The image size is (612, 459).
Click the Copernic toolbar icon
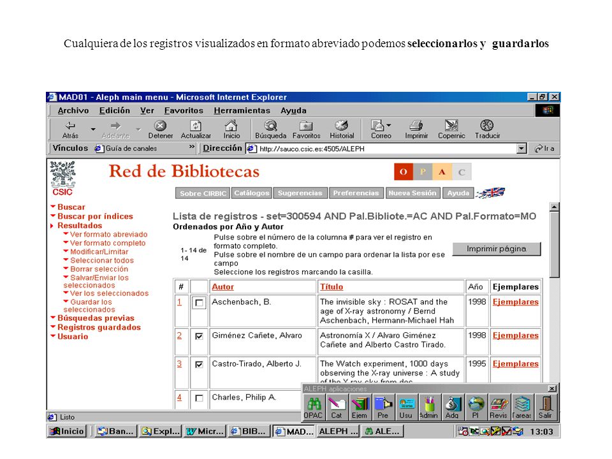click(x=451, y=126)
